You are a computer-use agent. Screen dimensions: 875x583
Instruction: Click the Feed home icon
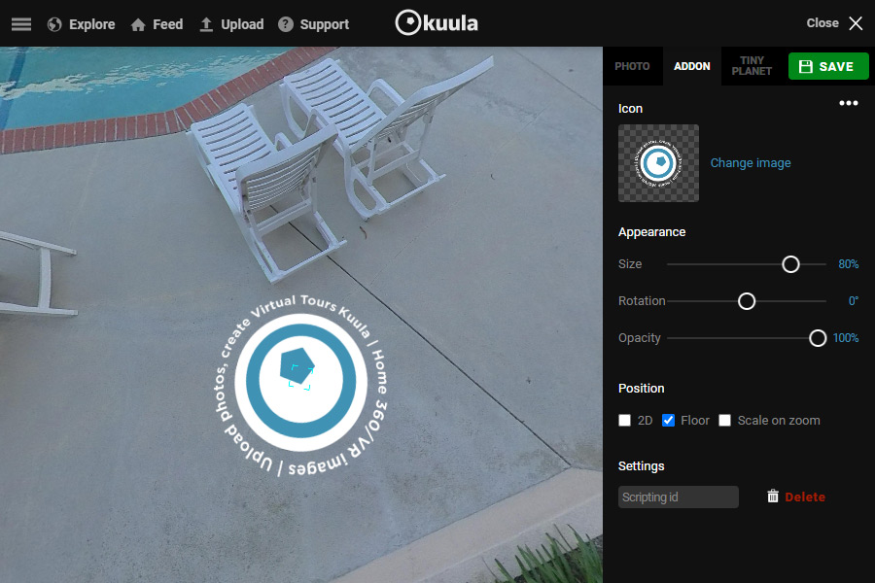pyautogui.click(x=138, y=24)
